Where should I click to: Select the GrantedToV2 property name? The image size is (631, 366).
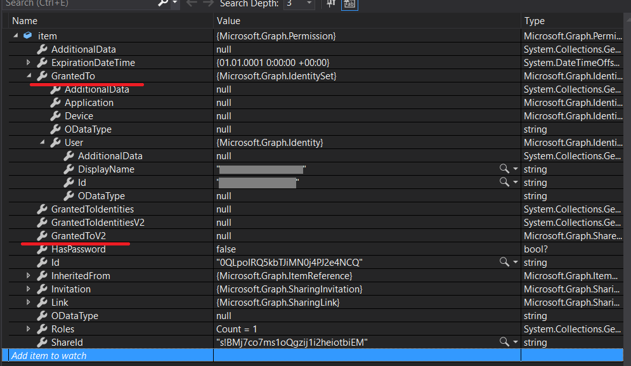click(79, 235)
